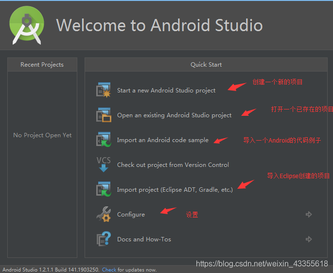Click the No Project Open Yet text

[x=42, y=135]
